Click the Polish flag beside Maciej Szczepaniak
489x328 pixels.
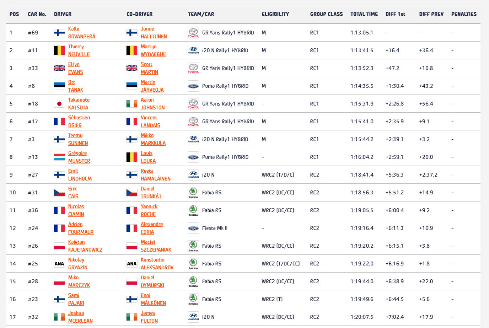131,246
